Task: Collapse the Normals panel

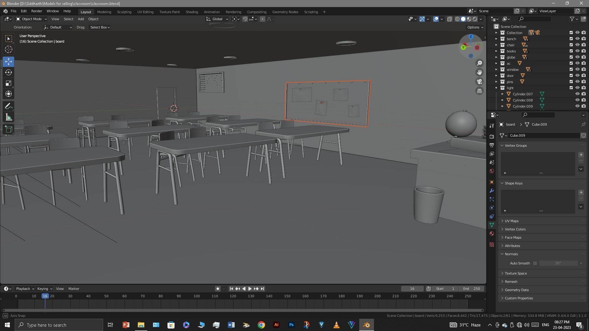Action: 511,254
